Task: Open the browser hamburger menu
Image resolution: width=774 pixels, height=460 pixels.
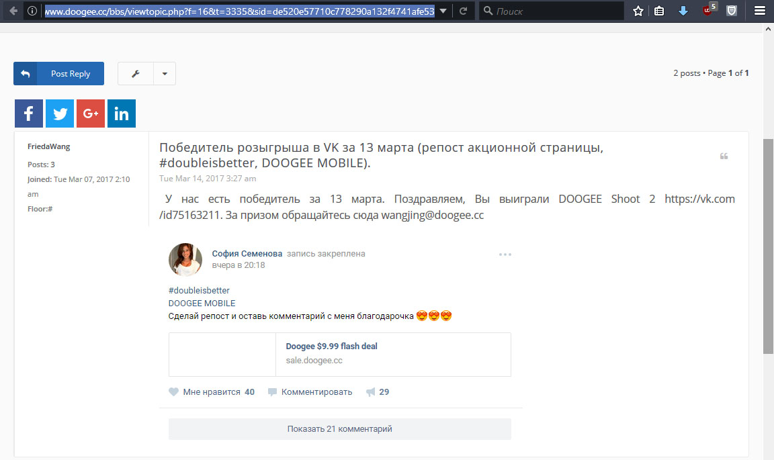Action: [x=760, y=11]
